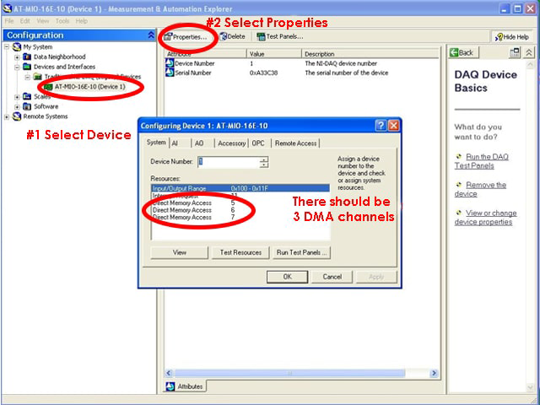Confirm dialog with OK

click(287, 277)
